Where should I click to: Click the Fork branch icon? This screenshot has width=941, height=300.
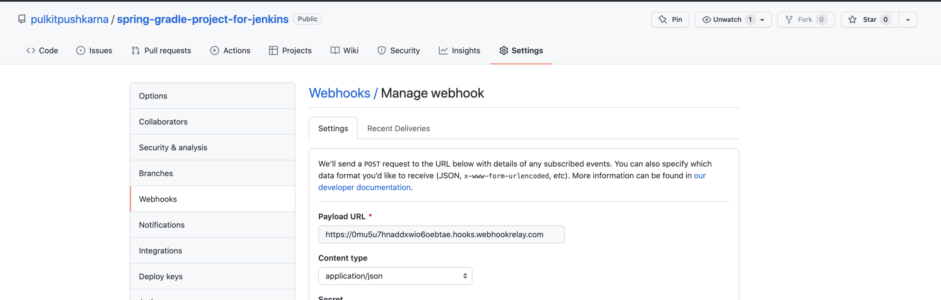[789, 20]
